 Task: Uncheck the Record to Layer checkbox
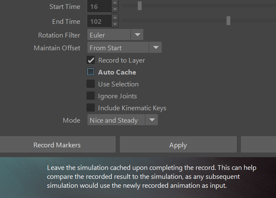[91, 60]
